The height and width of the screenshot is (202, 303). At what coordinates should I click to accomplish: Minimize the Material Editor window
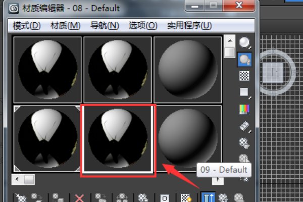click(195, 6)
